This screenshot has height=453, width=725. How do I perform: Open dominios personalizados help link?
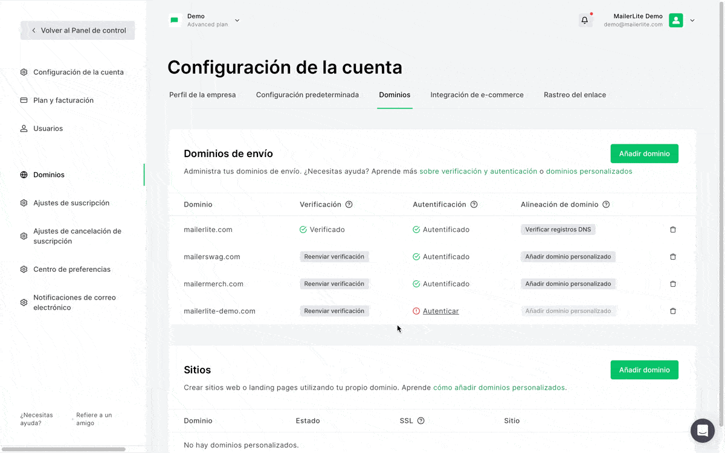click(589, 172)
